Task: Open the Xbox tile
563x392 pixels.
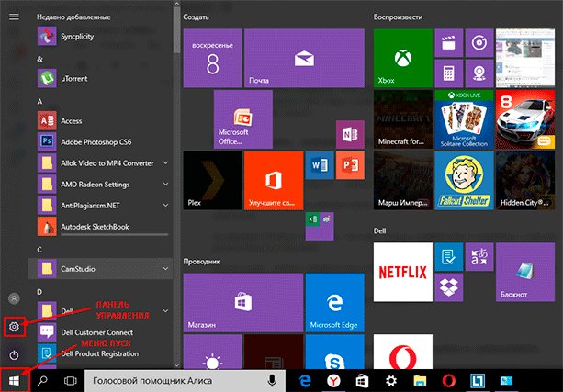Action: point(403,58)
